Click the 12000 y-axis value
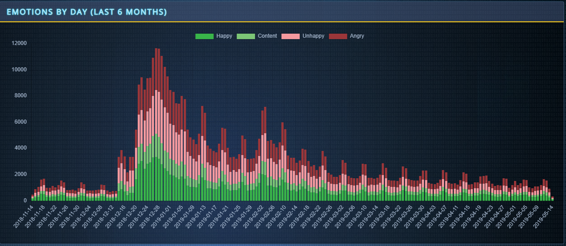Viewport: 566px width, 246px height. tap(19, 43)
